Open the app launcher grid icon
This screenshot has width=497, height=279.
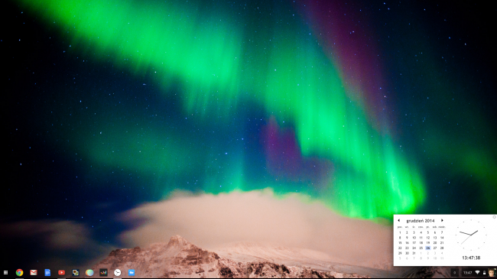pyautogui.click(x=5, y=272)
